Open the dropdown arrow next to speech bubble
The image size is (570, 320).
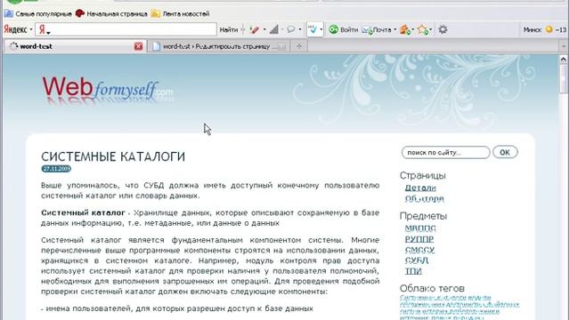[300, 29]
